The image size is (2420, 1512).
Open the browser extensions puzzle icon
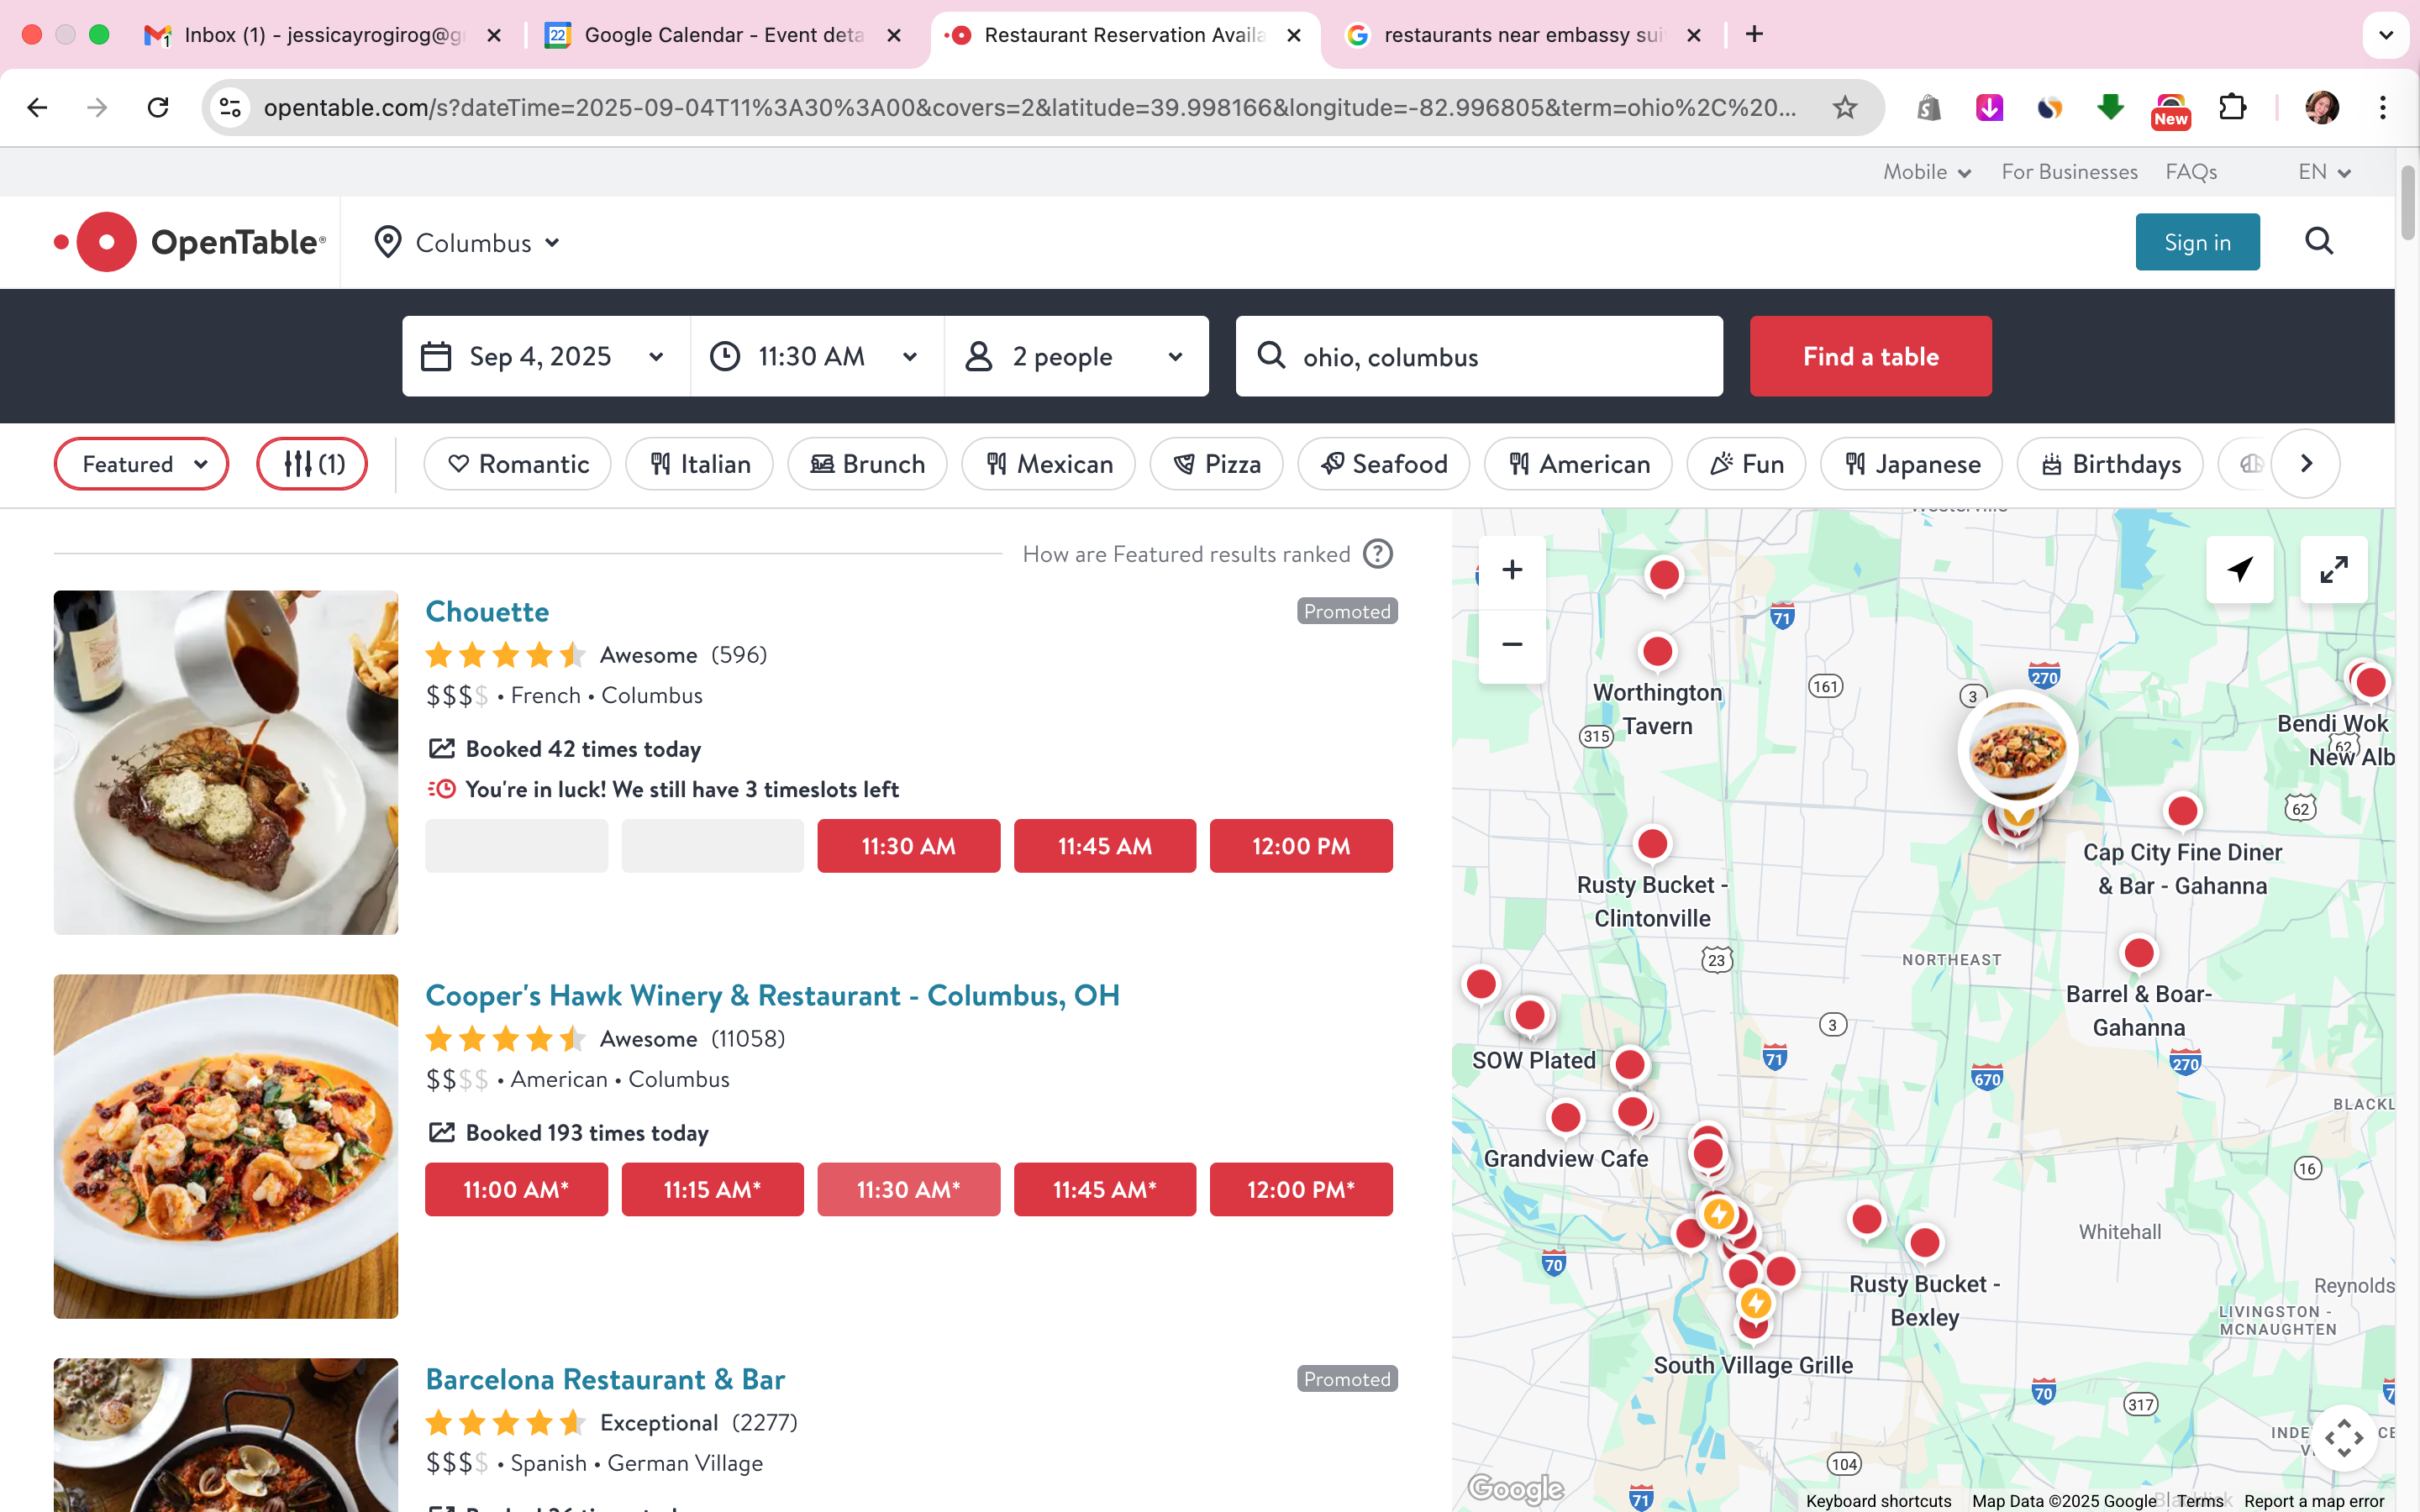[2232, 107]
